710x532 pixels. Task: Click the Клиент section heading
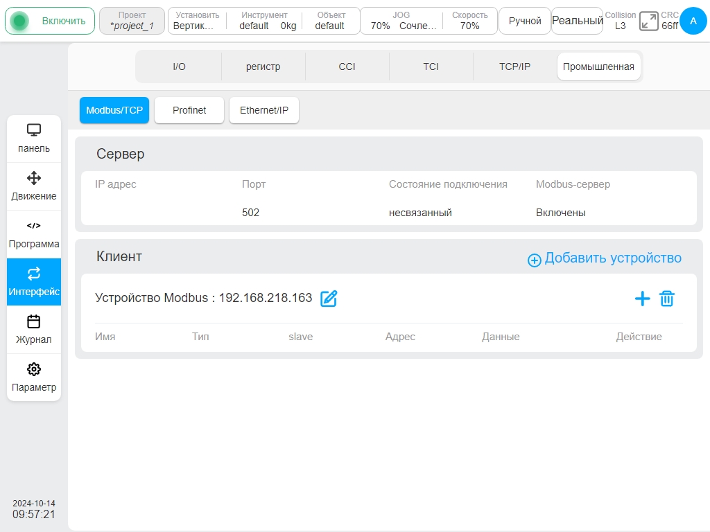pyautogui.click(x=119, y=256)
